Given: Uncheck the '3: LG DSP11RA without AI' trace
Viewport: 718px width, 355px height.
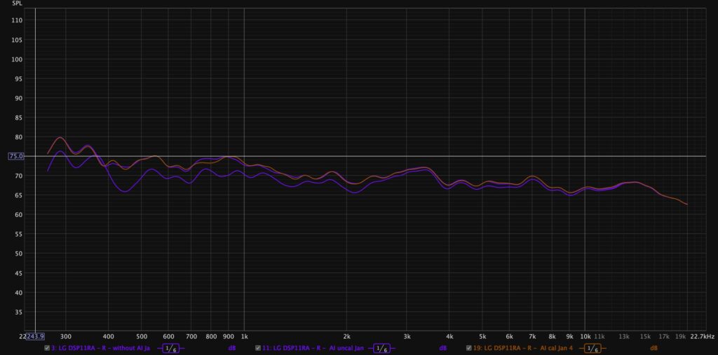Looking at the screenshot, I should [x=47, y=348].
